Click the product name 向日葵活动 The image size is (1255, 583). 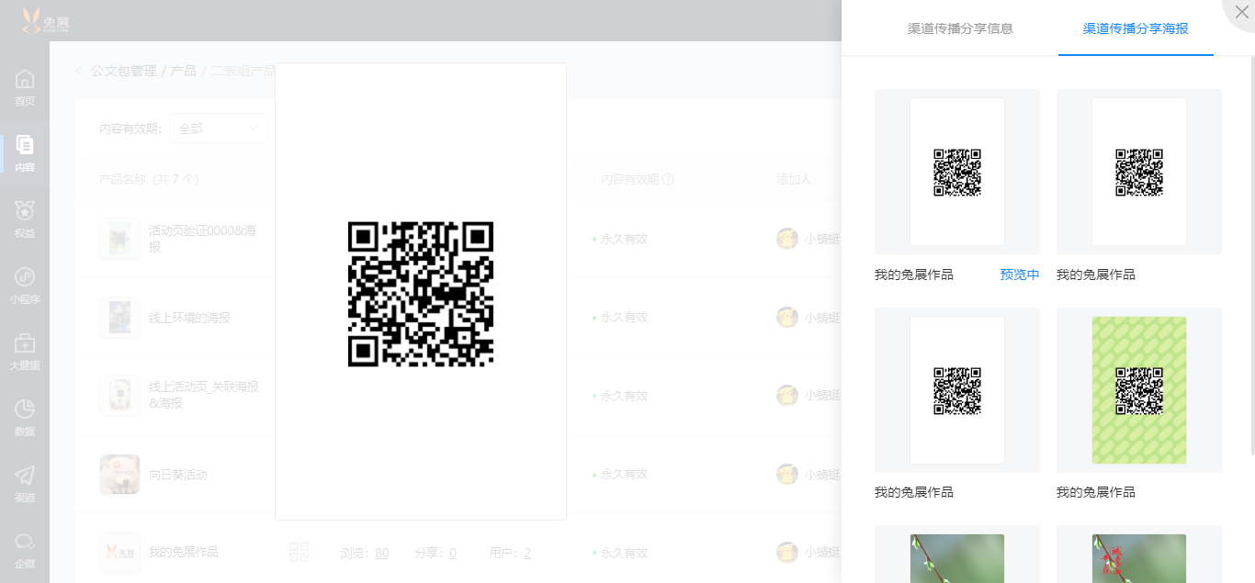click(178, 475)
